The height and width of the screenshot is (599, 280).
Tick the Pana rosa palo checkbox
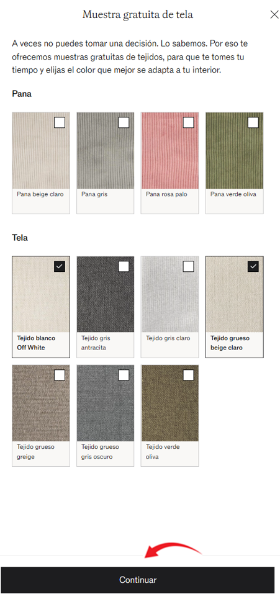click(188, 123)
